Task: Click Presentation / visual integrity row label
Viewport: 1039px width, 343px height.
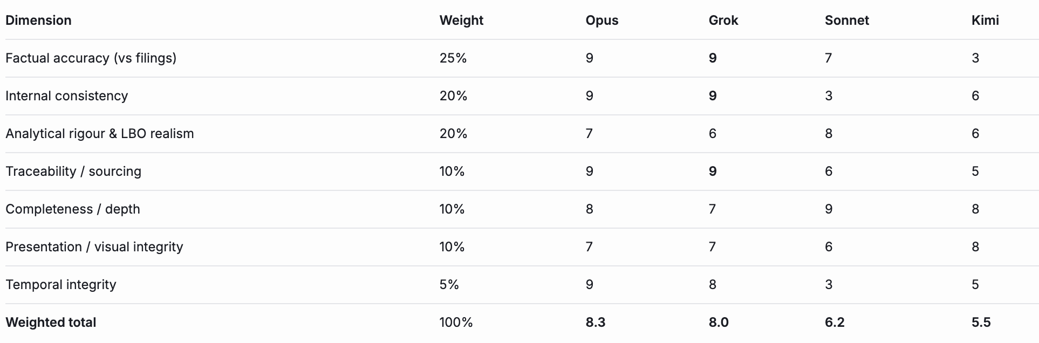Action: [94, 247]
